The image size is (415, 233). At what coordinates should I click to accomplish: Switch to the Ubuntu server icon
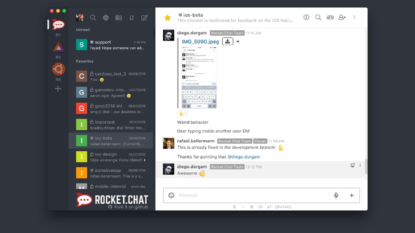(58, 69)
